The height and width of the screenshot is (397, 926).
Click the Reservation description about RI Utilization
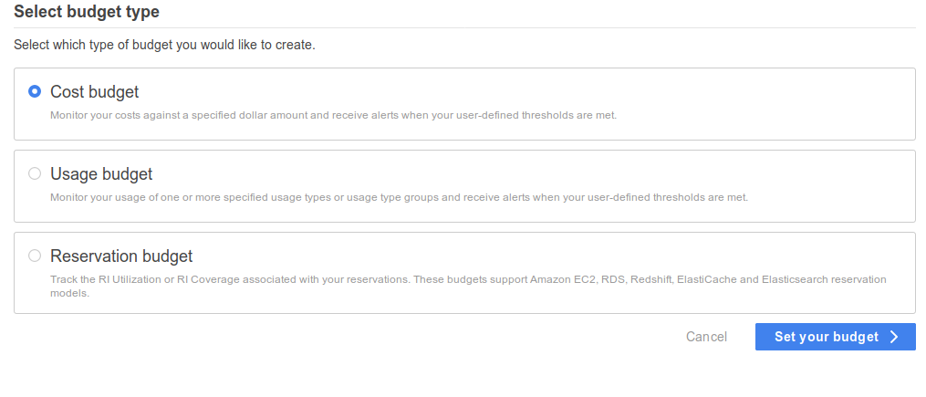[468, 286]
